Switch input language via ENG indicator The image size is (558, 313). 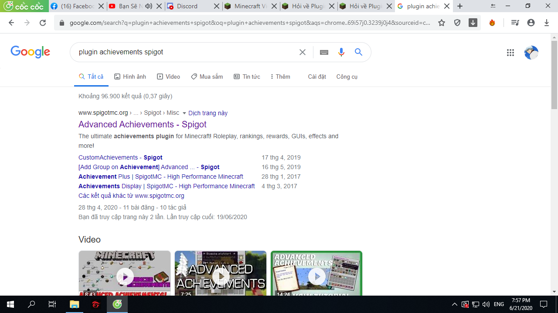[499, 304]
